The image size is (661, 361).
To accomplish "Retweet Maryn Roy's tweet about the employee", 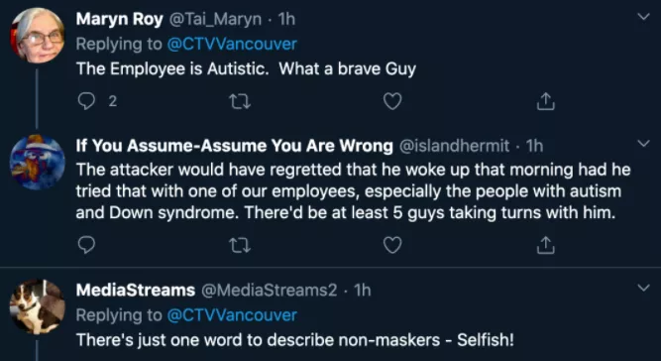I will pos(240,101).
